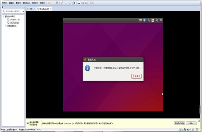202x132 pixels.
Task: Click the blue info icon in dialog
Action: (x=88, y=68)
